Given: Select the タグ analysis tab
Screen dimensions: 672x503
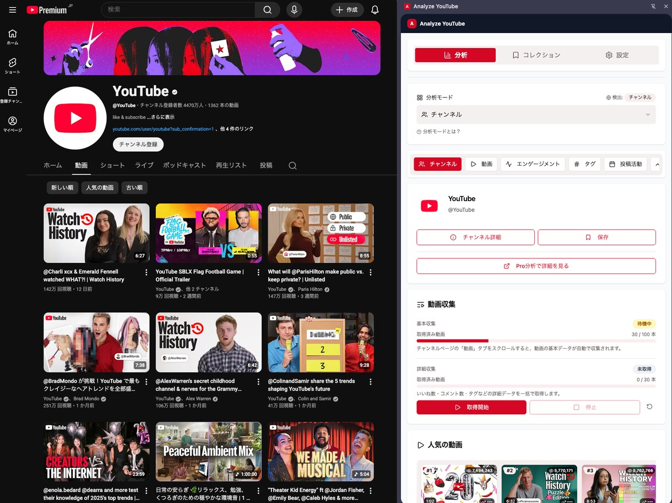Looking at the screenshot, I should point(584,164).
